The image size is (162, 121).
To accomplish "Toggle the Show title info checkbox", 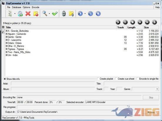I will coord(5,79).
